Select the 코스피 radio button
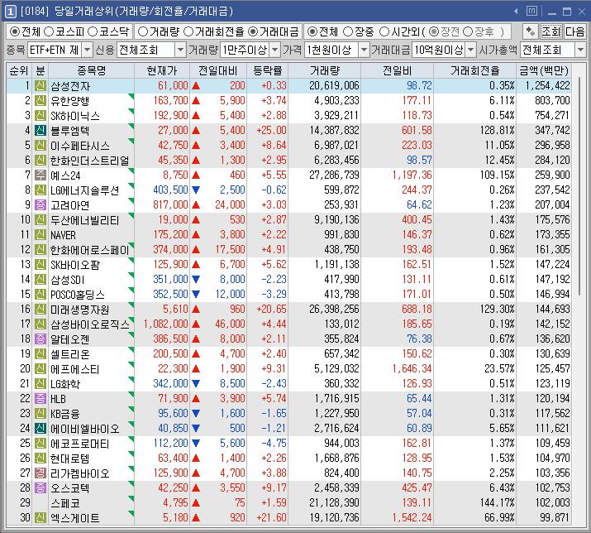 (49, 31)
